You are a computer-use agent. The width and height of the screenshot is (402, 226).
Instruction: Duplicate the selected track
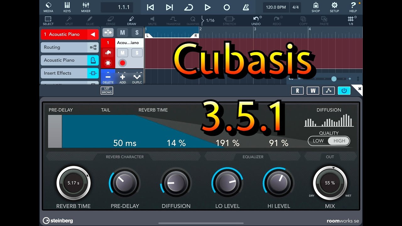coord(137,79)
